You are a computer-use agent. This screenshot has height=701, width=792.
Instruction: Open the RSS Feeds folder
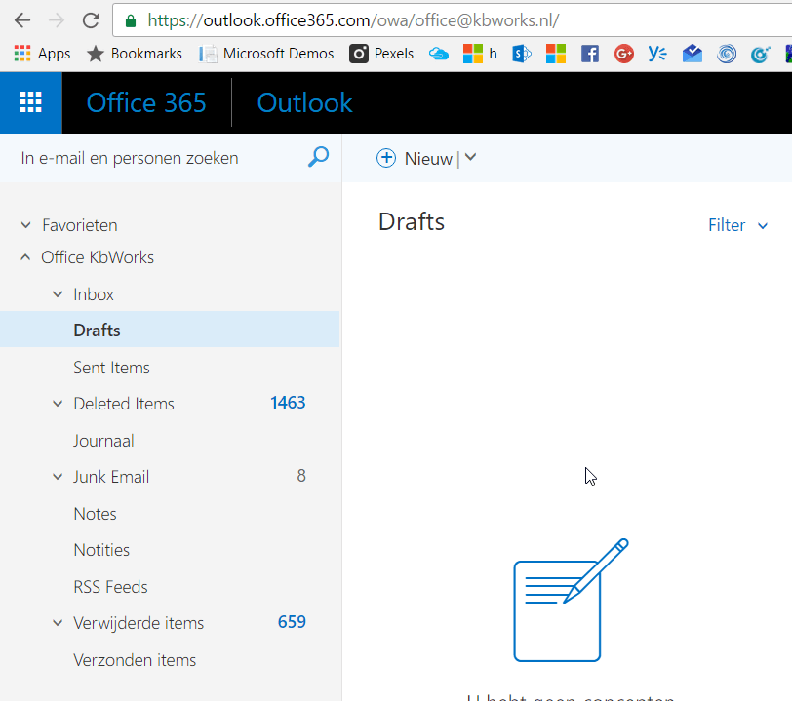coord(110,587)
